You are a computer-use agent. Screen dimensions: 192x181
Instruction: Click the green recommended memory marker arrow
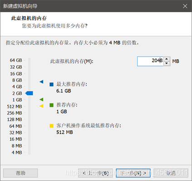[x=41, y=100]
